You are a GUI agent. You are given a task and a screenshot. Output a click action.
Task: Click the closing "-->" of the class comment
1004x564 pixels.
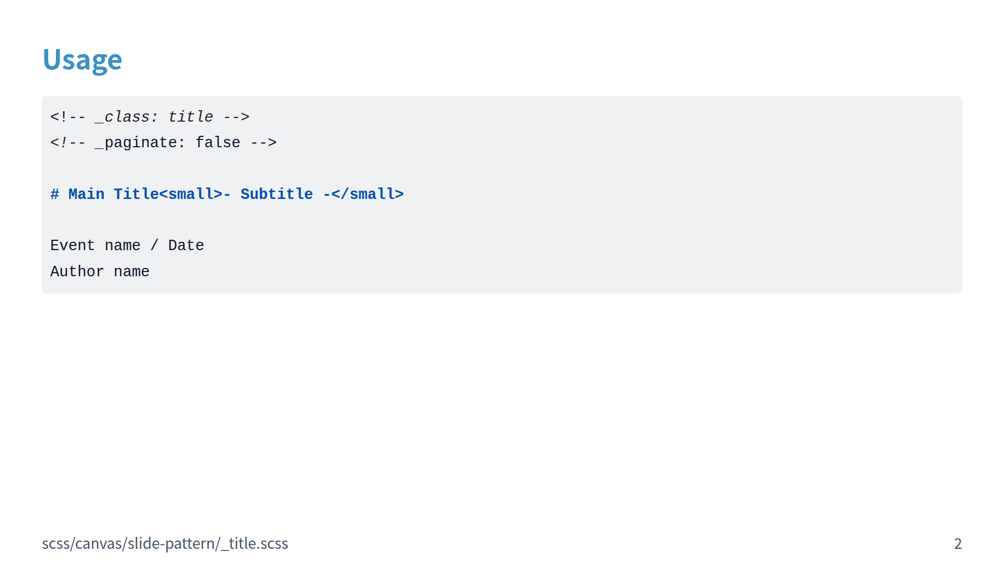236,117
